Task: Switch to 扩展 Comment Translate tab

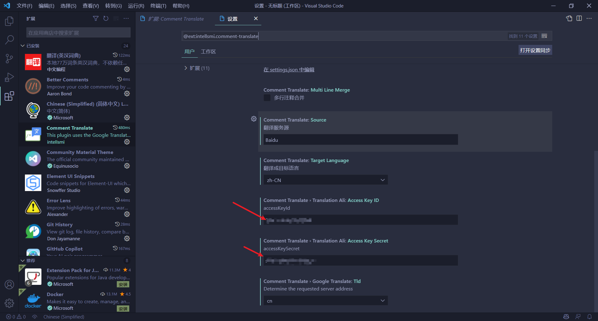Action: [176, 19]
